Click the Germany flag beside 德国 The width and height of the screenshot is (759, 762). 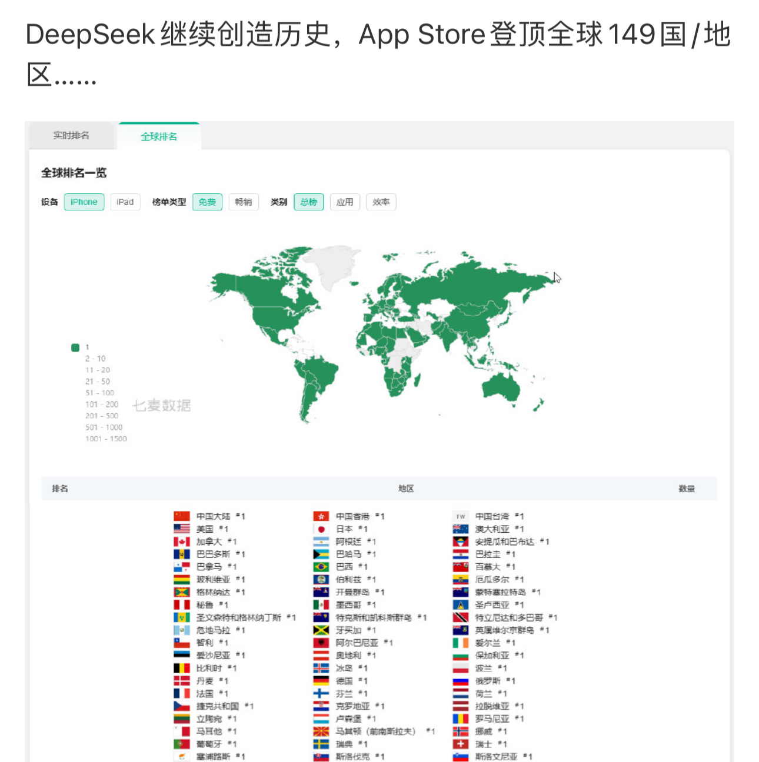[x=321, y=681]
